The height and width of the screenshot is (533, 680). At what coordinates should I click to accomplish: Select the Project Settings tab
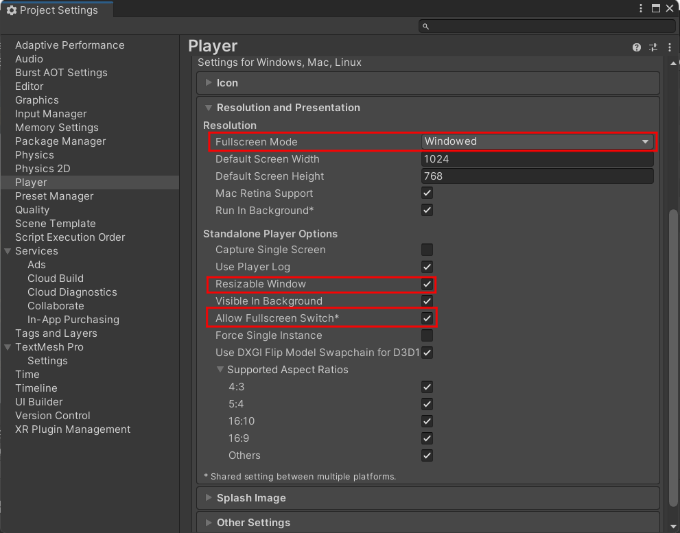[56, 10]
